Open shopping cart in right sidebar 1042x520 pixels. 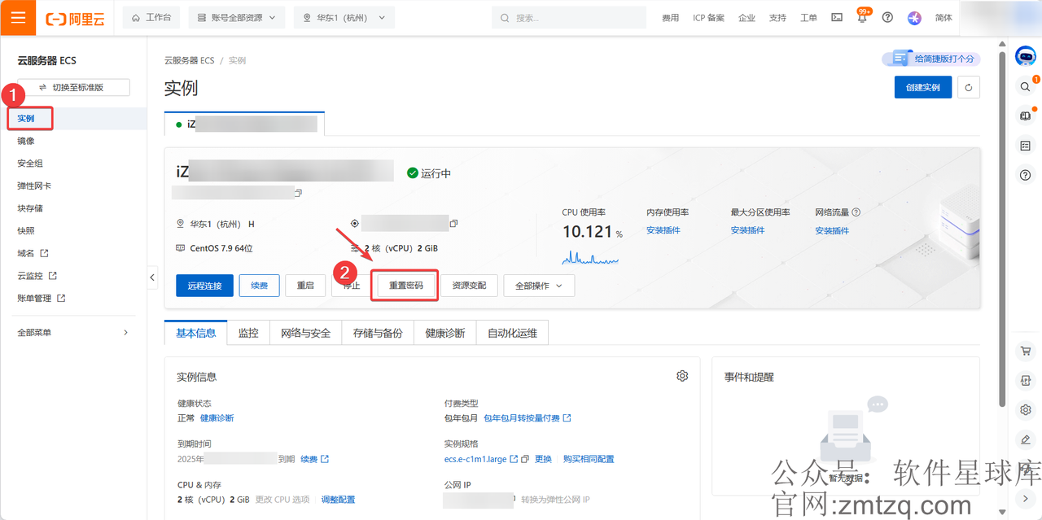[1026, 351]
